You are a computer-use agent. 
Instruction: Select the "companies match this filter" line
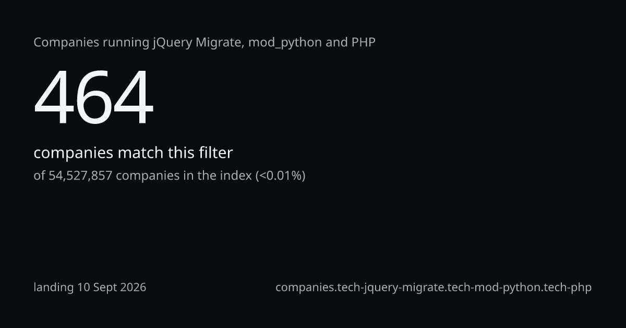(x=133, y=153)
